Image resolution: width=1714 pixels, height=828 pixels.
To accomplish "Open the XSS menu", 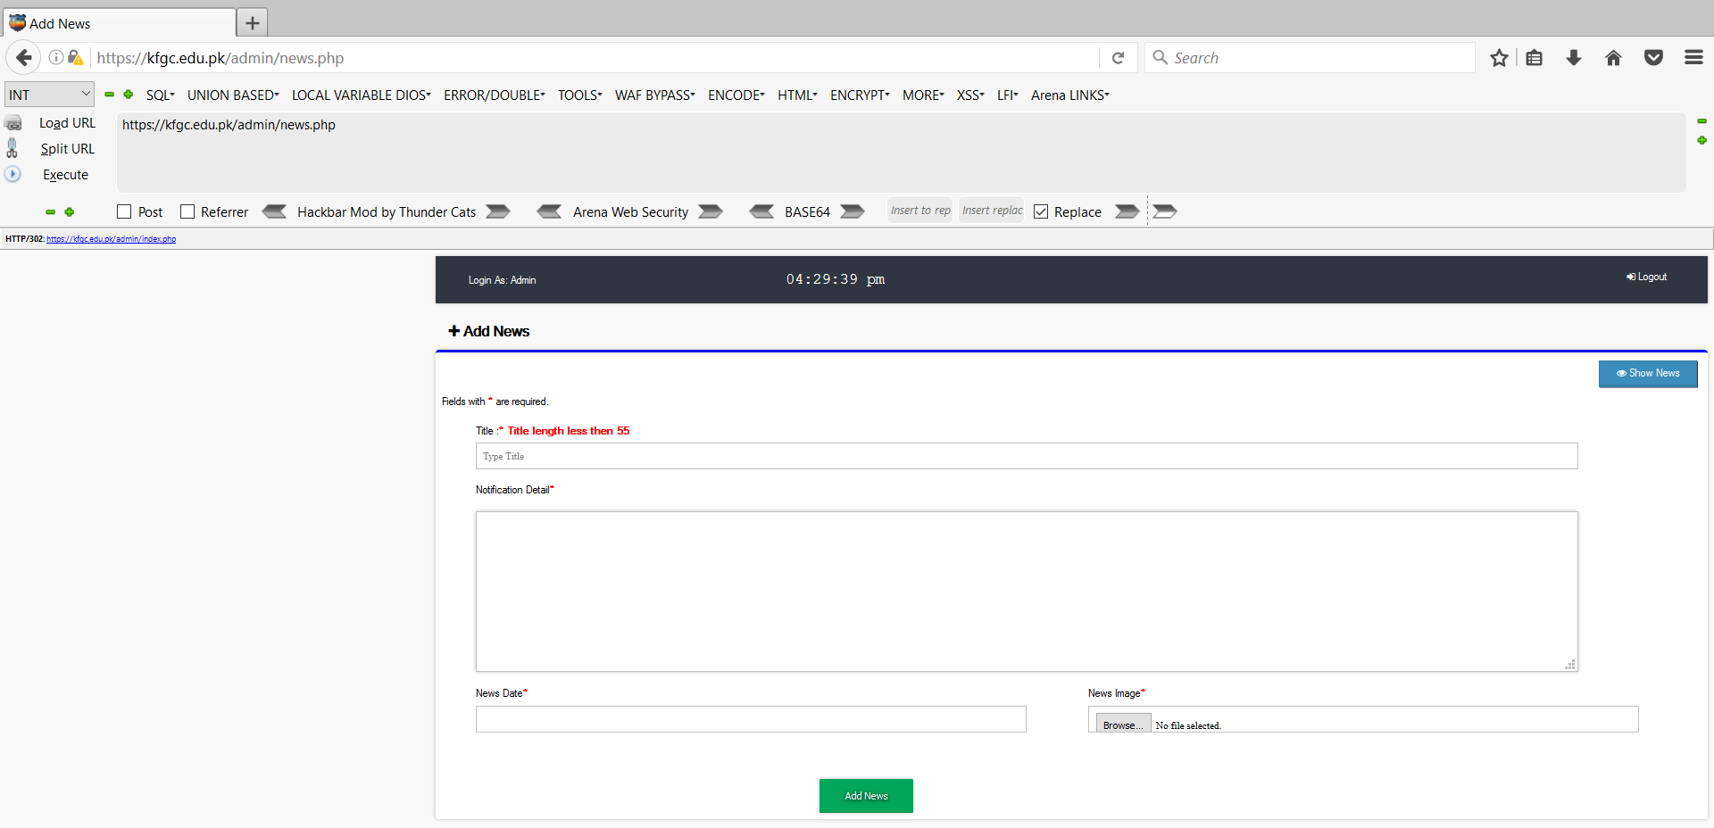I will click(x=970, y=95).
